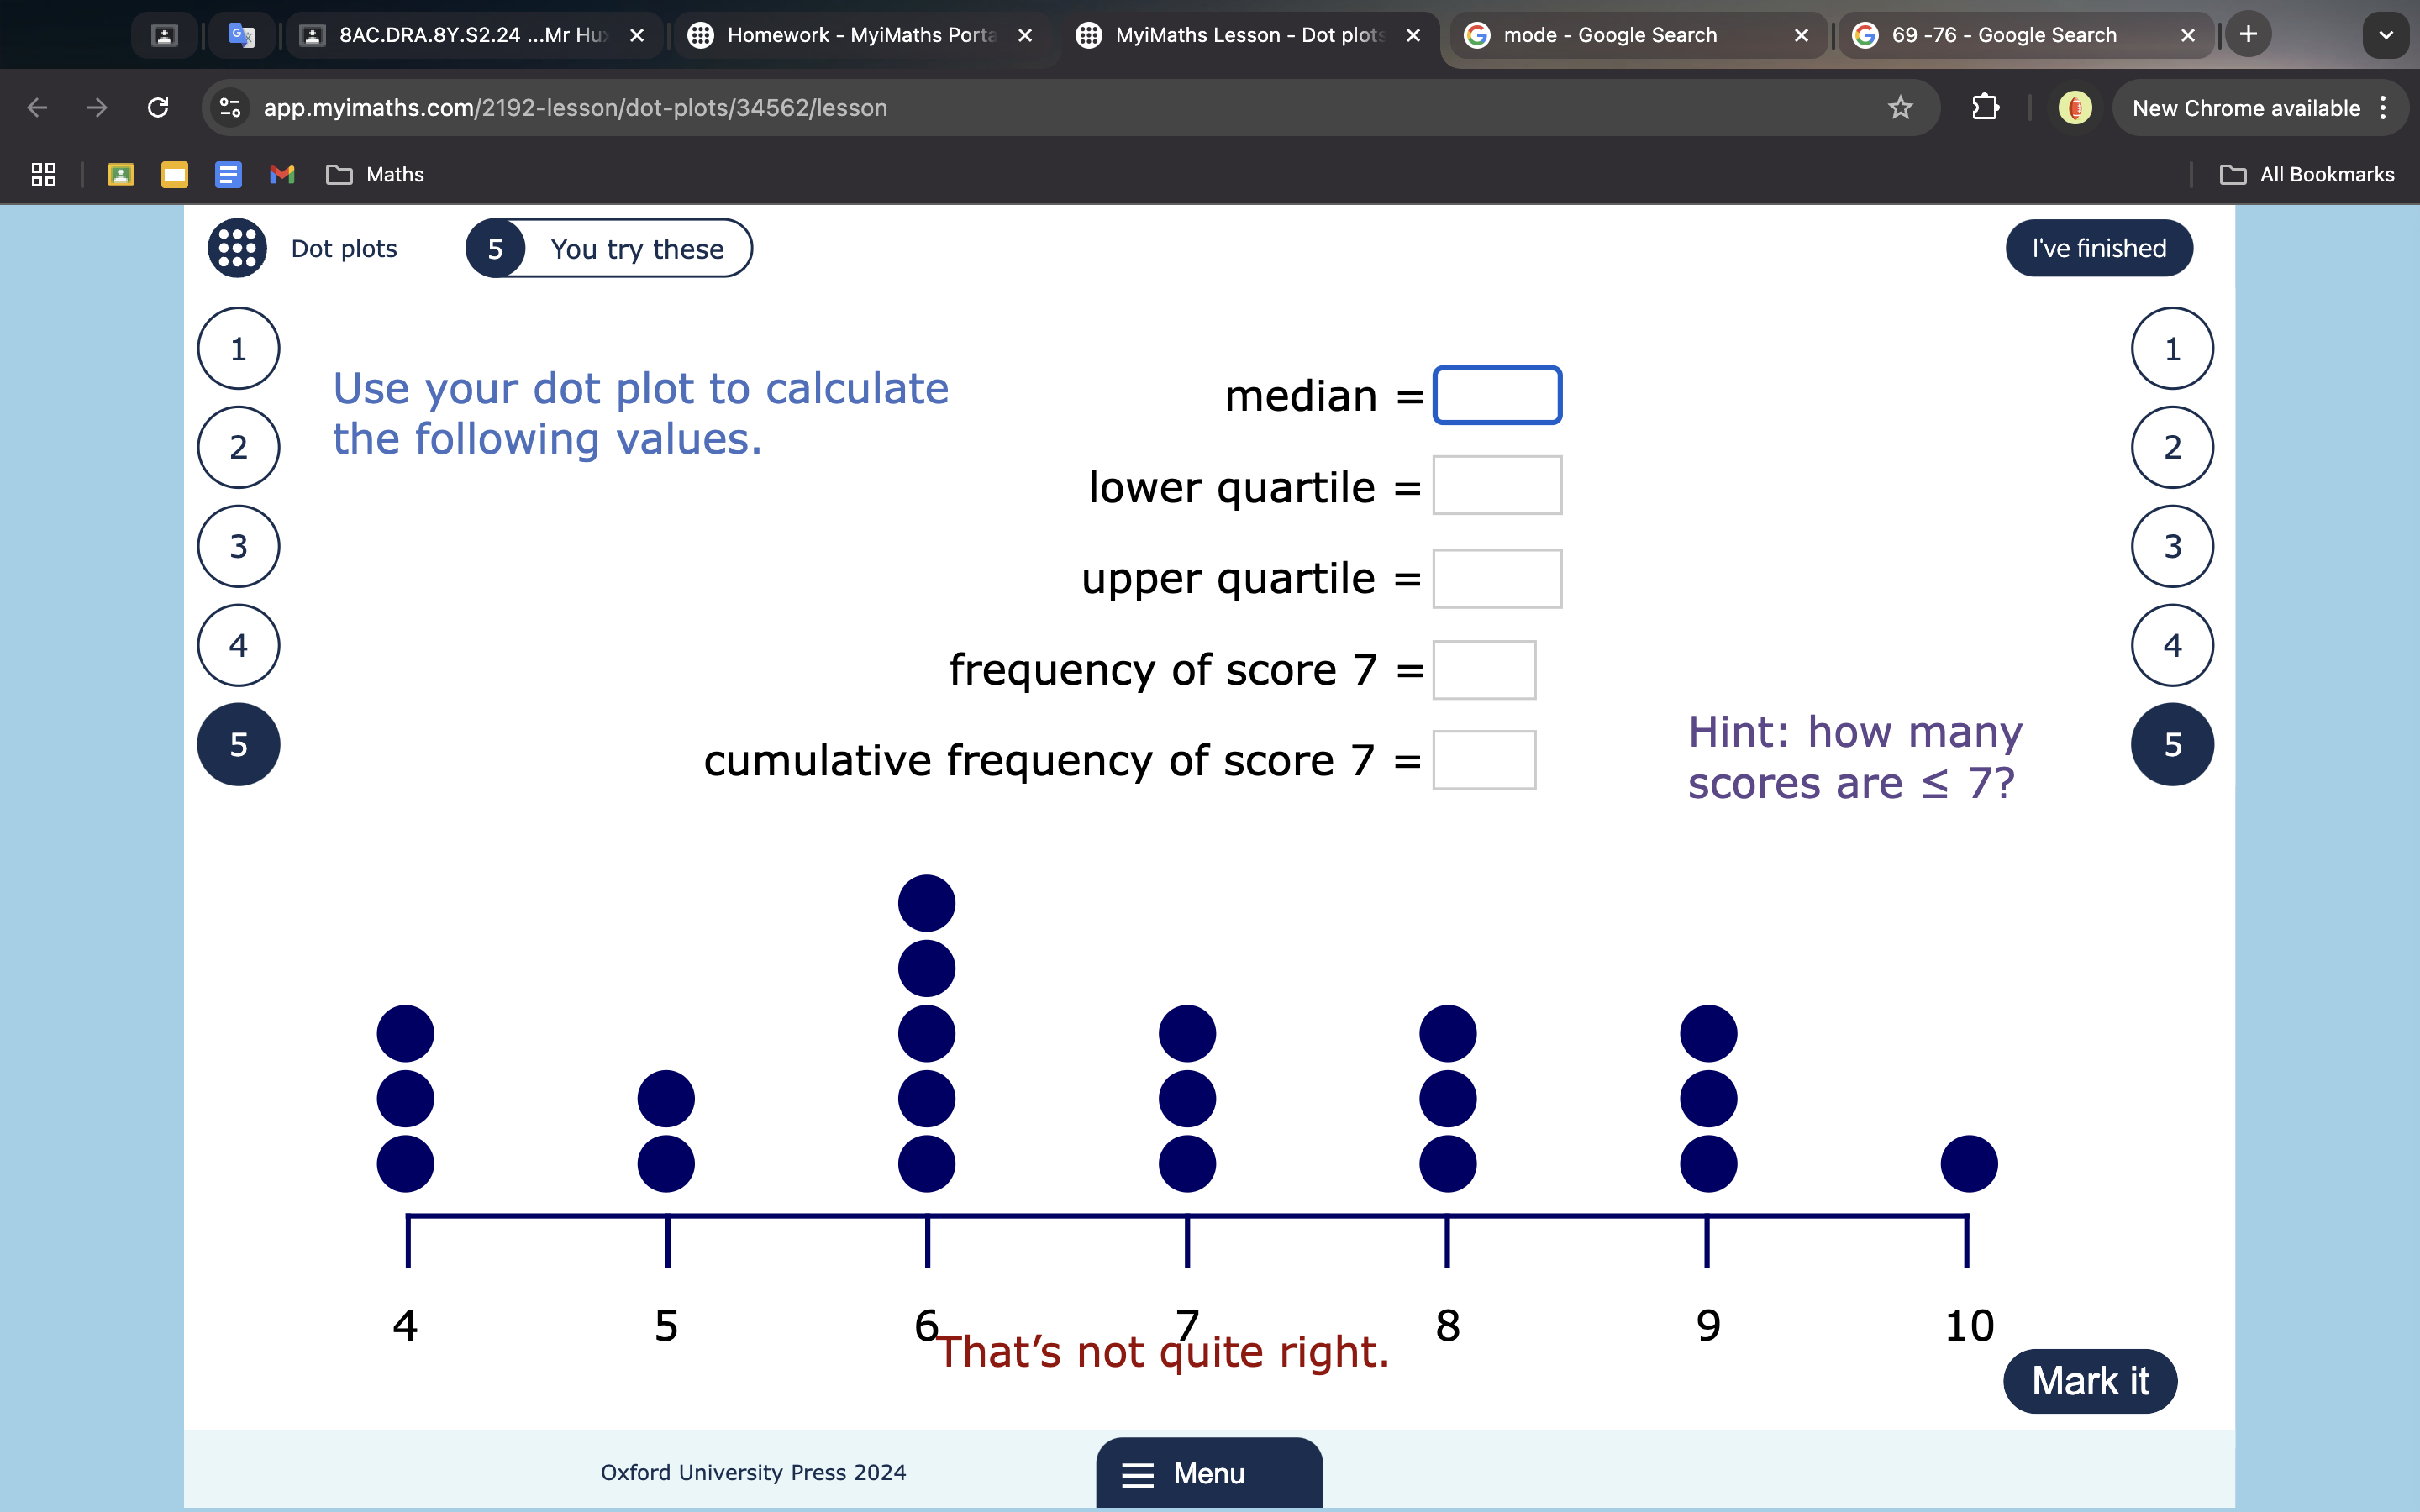
Task: Open Chrome three-dot menu
Action: 2384,107
